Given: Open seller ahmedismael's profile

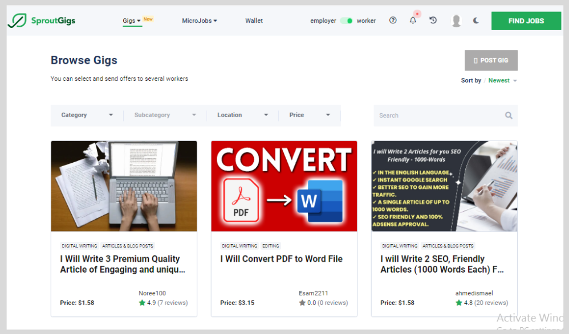Looking at the screenshot, I should coord(474,293).
